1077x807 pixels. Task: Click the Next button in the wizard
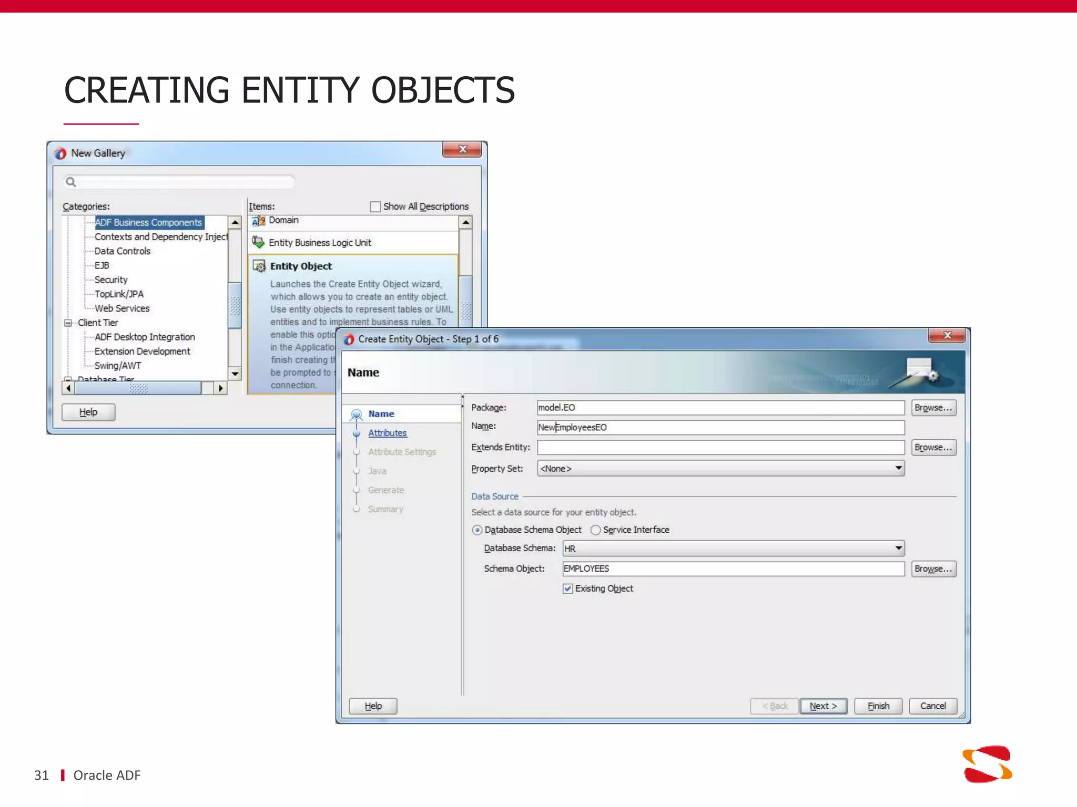point(824,706)
